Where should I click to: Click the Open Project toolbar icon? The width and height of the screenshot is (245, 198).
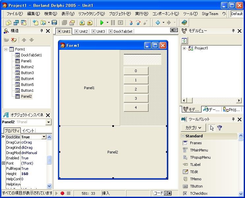coord(72,23)
